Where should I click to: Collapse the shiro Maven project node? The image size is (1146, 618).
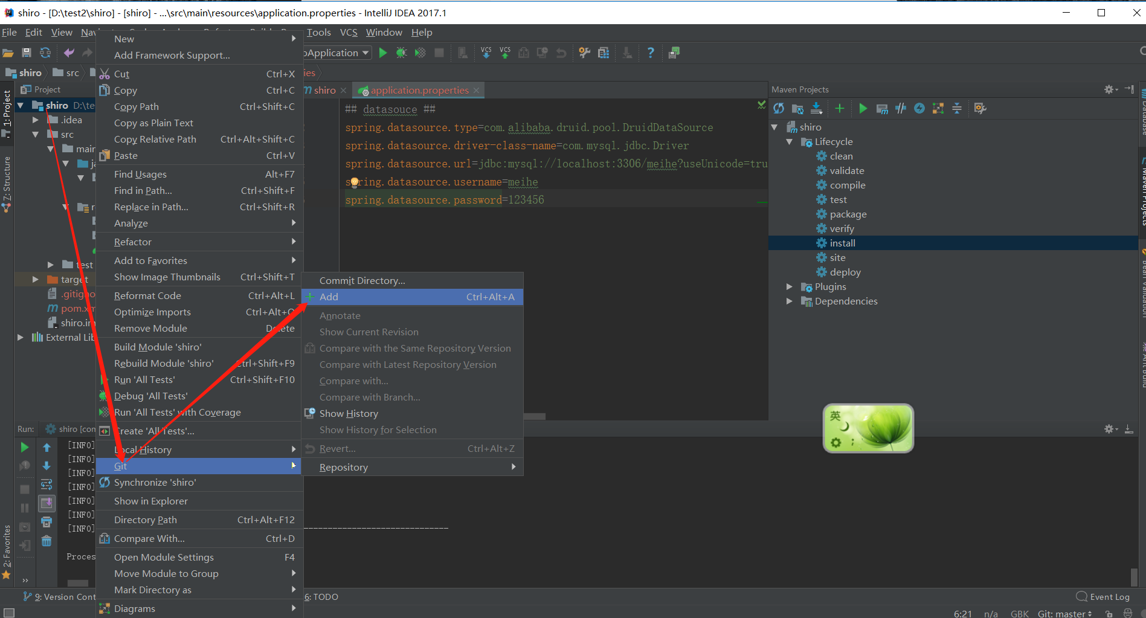tap(774, 127)
